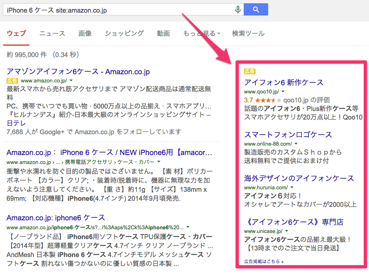Viewport: 369px width, 275px height.
Task: Expand the もっと見る dropdown menu
Action: point(202,33)
